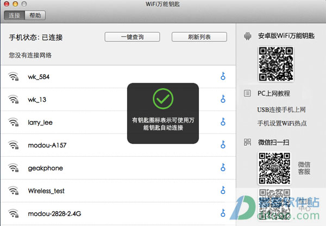This screenshot has height=226, width=326.
Task: Click the WiFi signal icon for larry_lee
Action: [13, 122]
